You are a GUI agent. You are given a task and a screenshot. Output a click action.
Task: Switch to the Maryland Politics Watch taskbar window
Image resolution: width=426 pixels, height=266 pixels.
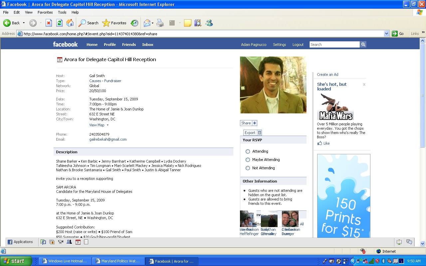coord(118,261)
